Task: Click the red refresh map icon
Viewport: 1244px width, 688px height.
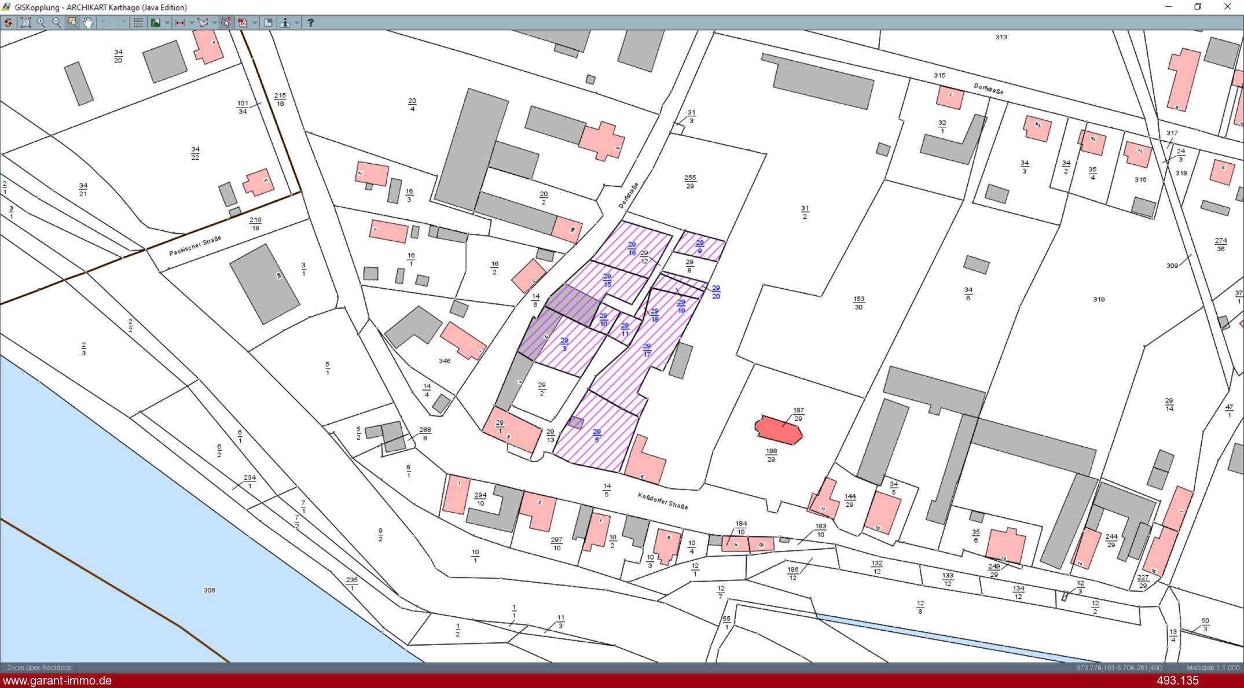Action: [8, 23]
